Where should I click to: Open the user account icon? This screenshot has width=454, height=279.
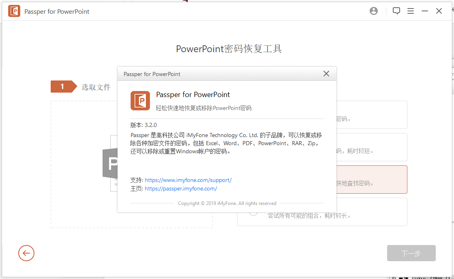click(373, 11)
